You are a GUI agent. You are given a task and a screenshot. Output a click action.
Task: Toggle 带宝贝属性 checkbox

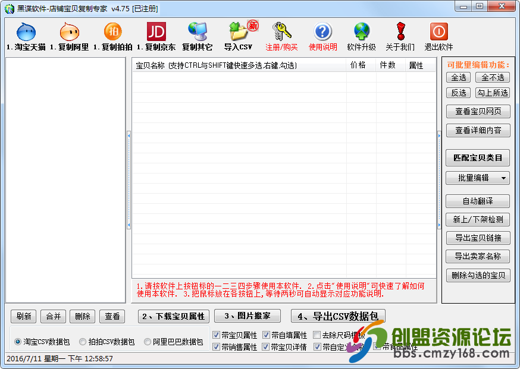click(216, 335)
